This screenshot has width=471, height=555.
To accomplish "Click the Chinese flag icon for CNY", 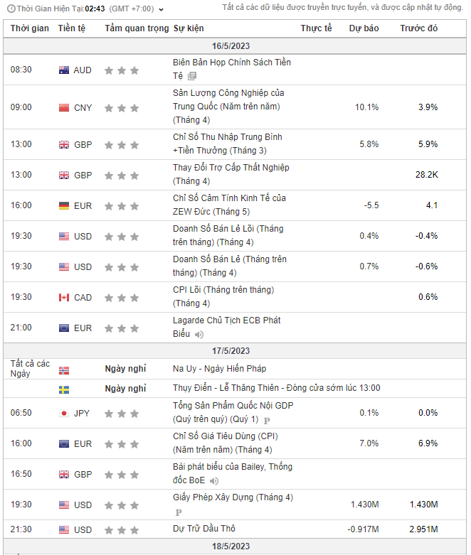I will pos(64,108).
